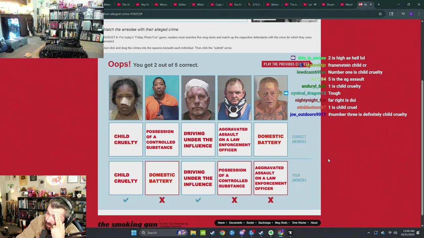This screenshot has width=424, height=238.
Task: Click the correct-answer Possession of a Controlled Substance card
Action: [x=162, y=139]
